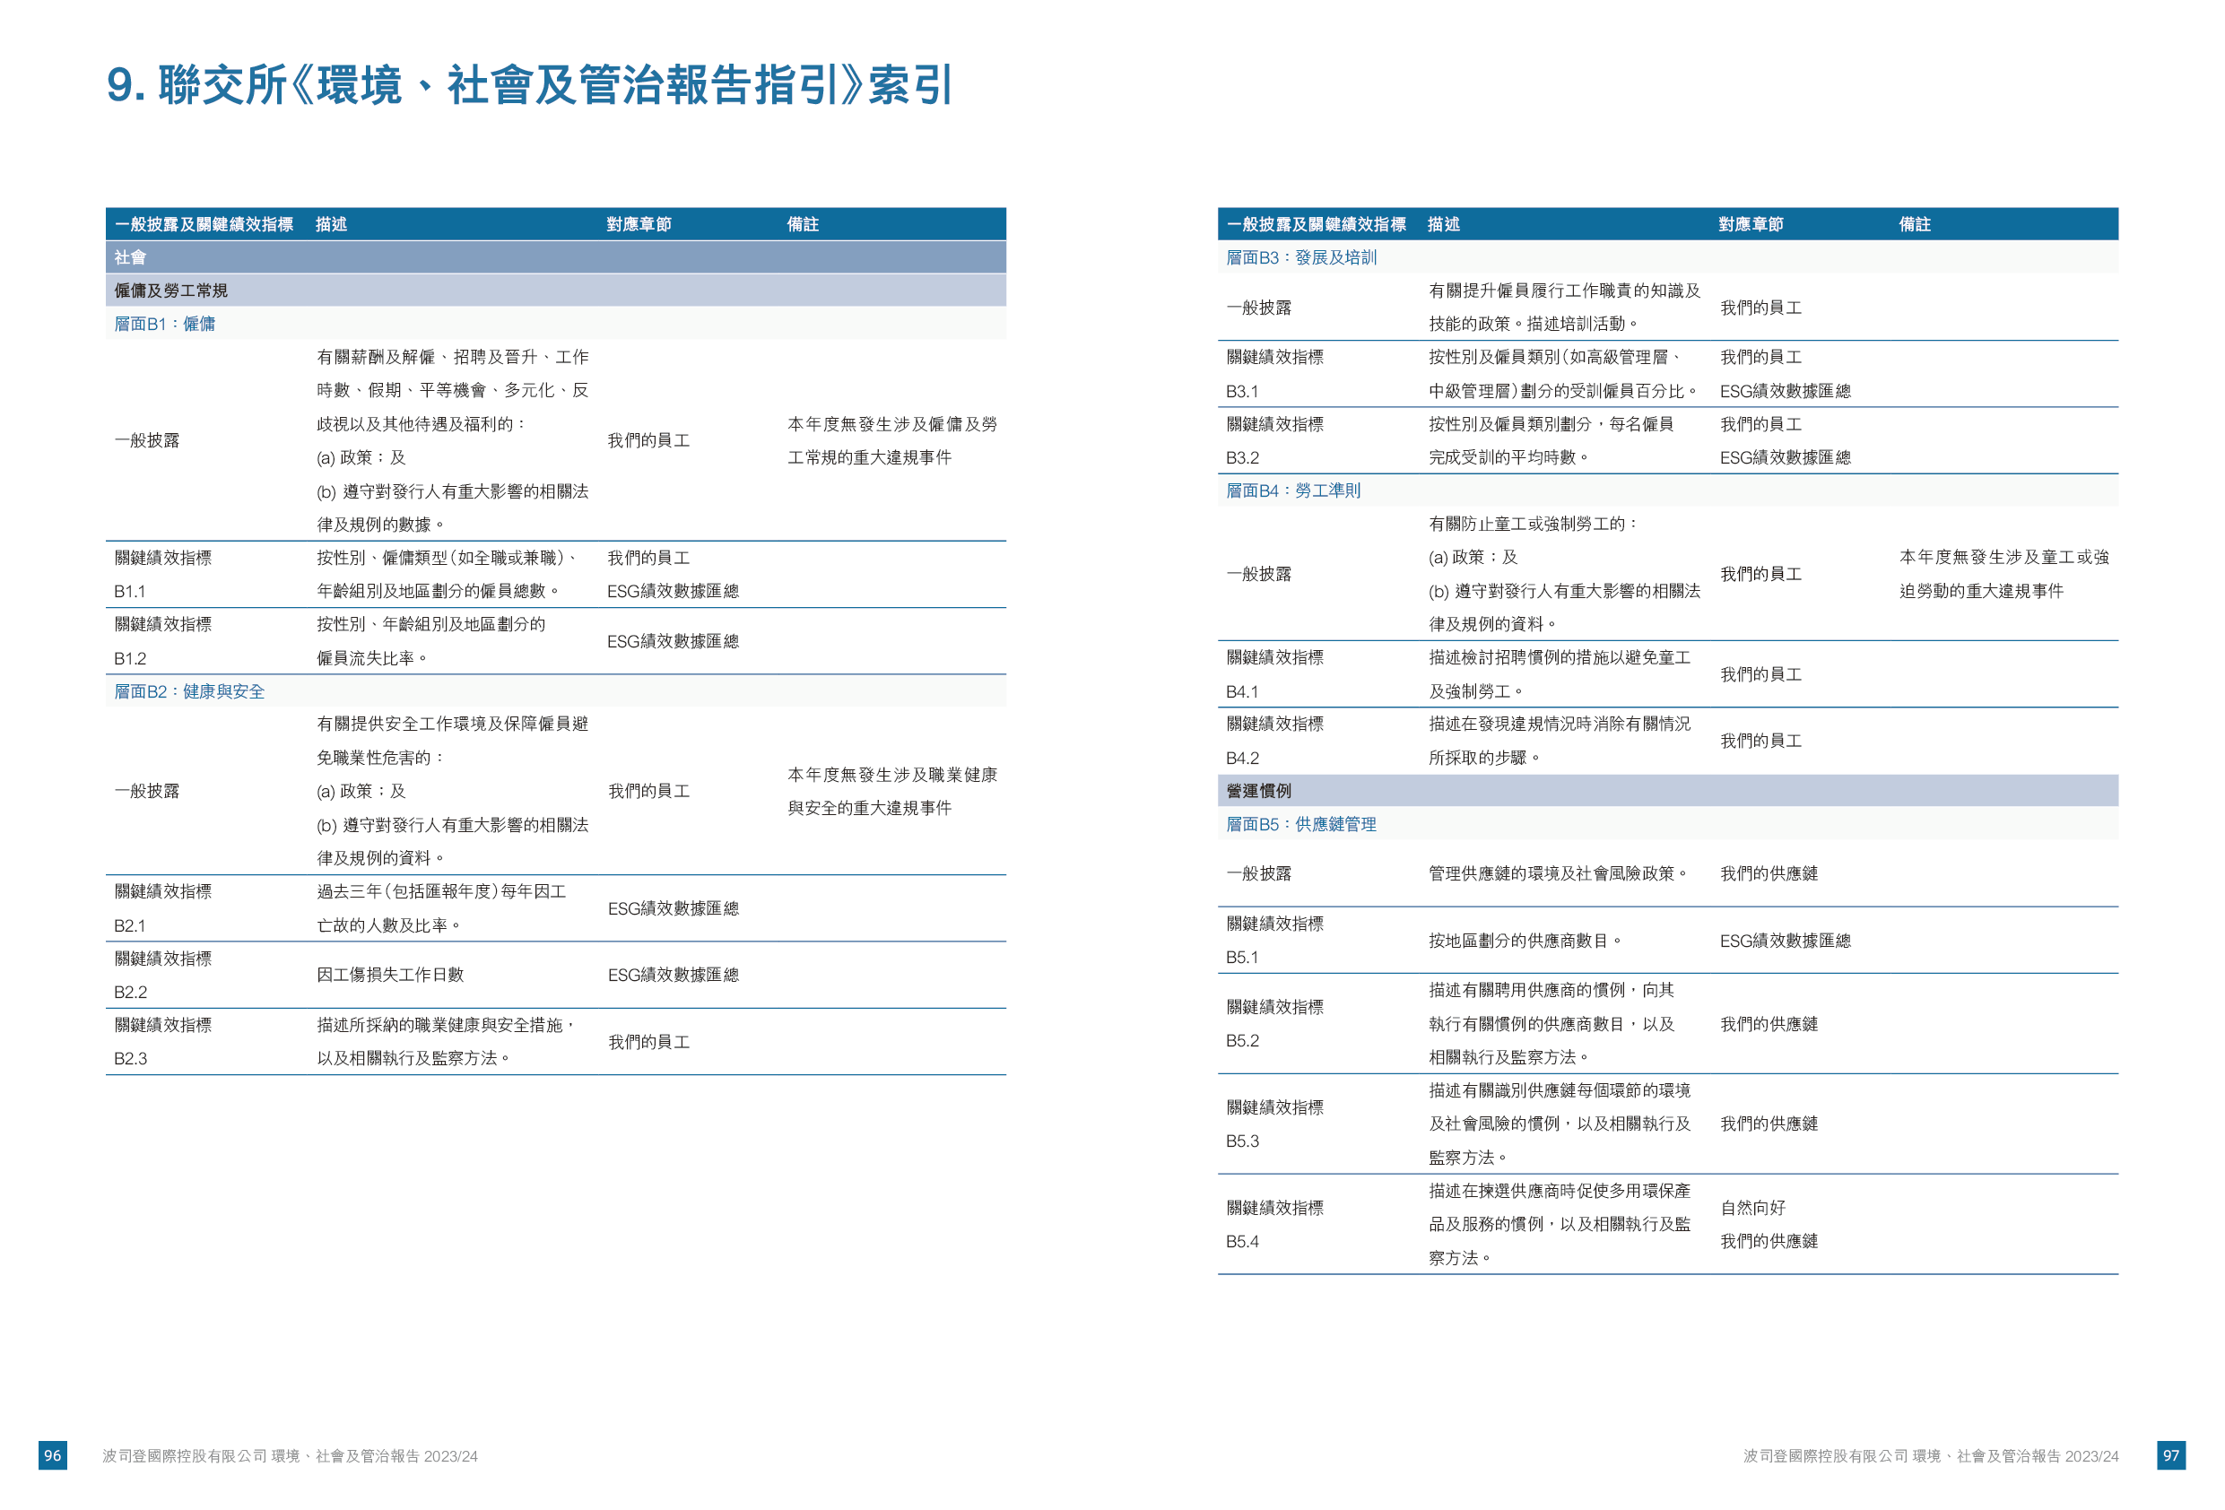Select the 層面B1：僱傭 section heading
This screenshot has height=1510, width=2225.
pos(165,324)
